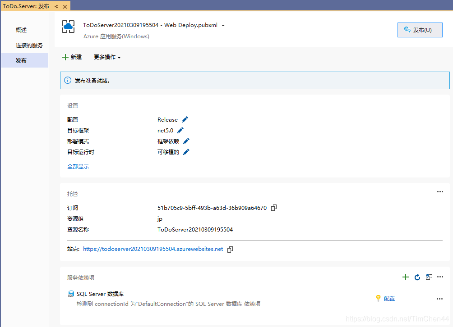
Task: Click the 资源名称 label
Action: [78, 230]
